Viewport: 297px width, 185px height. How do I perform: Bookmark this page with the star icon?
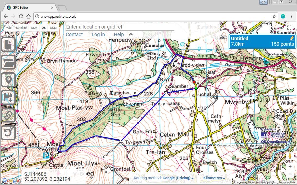tap(274, 16)
